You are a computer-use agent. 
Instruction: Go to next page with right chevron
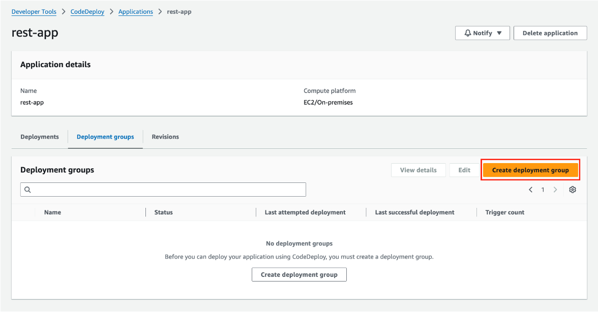pos(555,190)
